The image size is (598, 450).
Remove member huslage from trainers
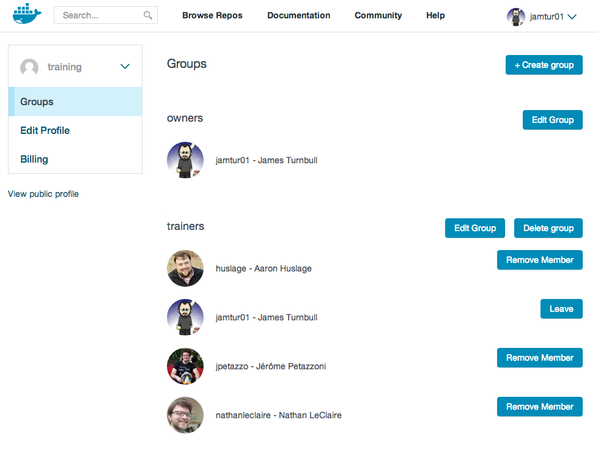click(x=540, y=260)
